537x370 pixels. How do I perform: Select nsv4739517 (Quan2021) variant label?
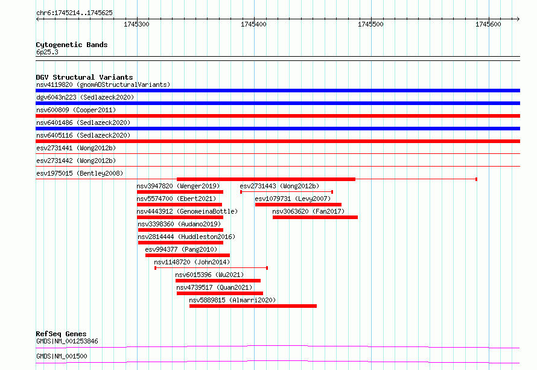(214, 287)
